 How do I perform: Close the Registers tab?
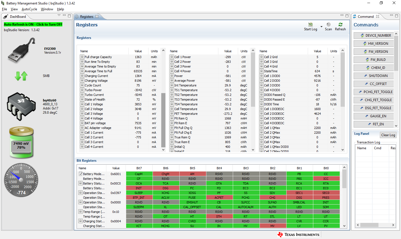point(97,16)
